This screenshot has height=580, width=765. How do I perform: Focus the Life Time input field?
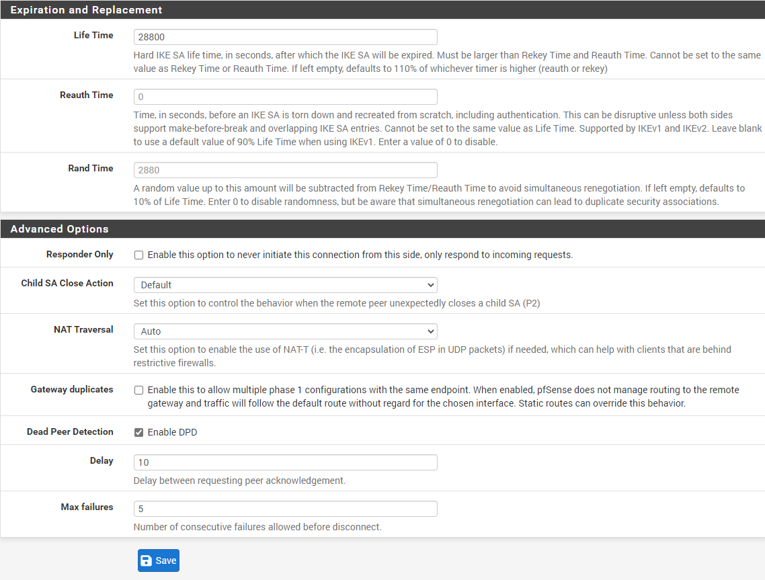pos(285,37)
